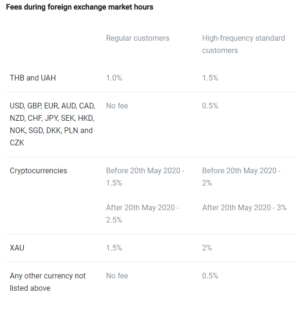Click the 1.5% high-frequency fee for THB and UAH
The height and width of the screenshot is (313, 299).
tap(210, 78)
